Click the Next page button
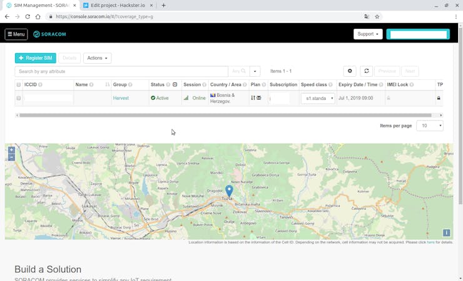This screenshot has height=281, width=463. pos(410,71)
